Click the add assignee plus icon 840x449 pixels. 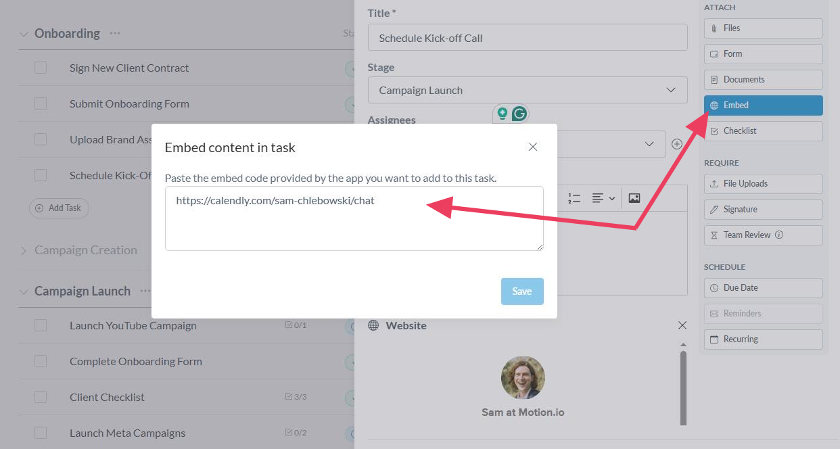(676, 144)
